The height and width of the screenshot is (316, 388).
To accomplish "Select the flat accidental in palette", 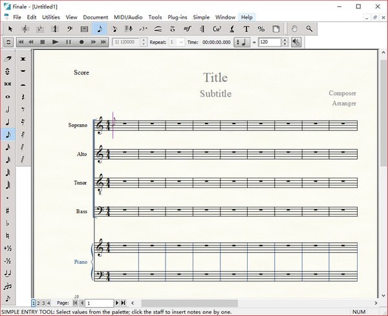I will pyautogui.click(x=8, y=223).
